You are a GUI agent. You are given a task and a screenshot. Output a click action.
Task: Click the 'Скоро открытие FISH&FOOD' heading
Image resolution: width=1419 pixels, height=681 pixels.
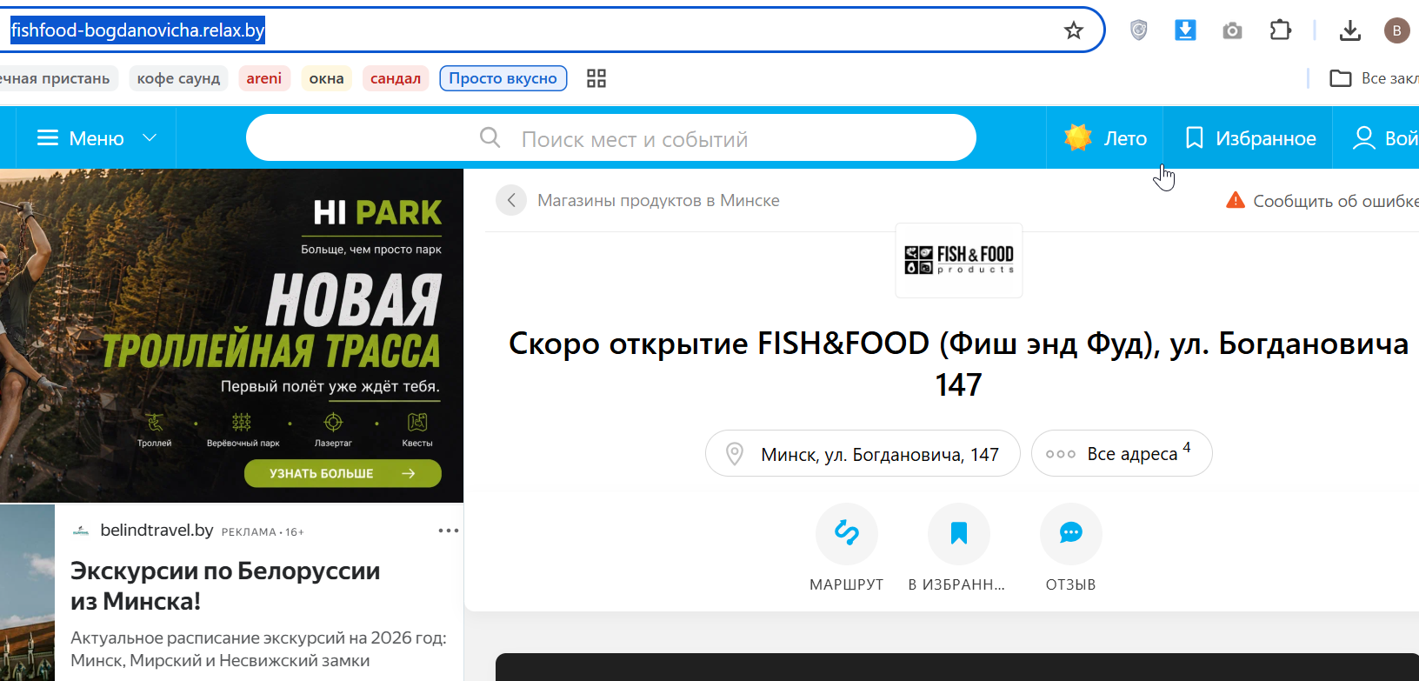tap(958, 364)
